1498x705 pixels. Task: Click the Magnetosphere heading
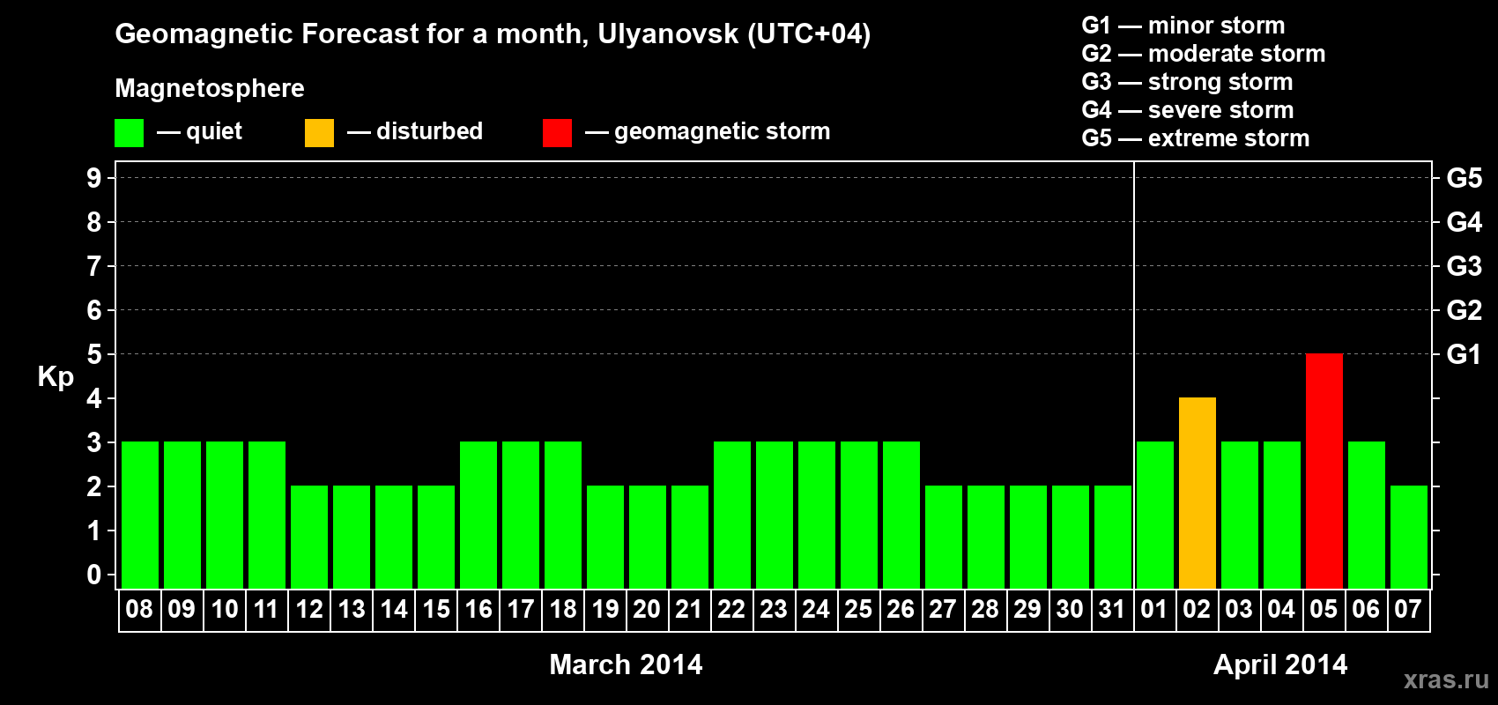[x=210, y=88]
